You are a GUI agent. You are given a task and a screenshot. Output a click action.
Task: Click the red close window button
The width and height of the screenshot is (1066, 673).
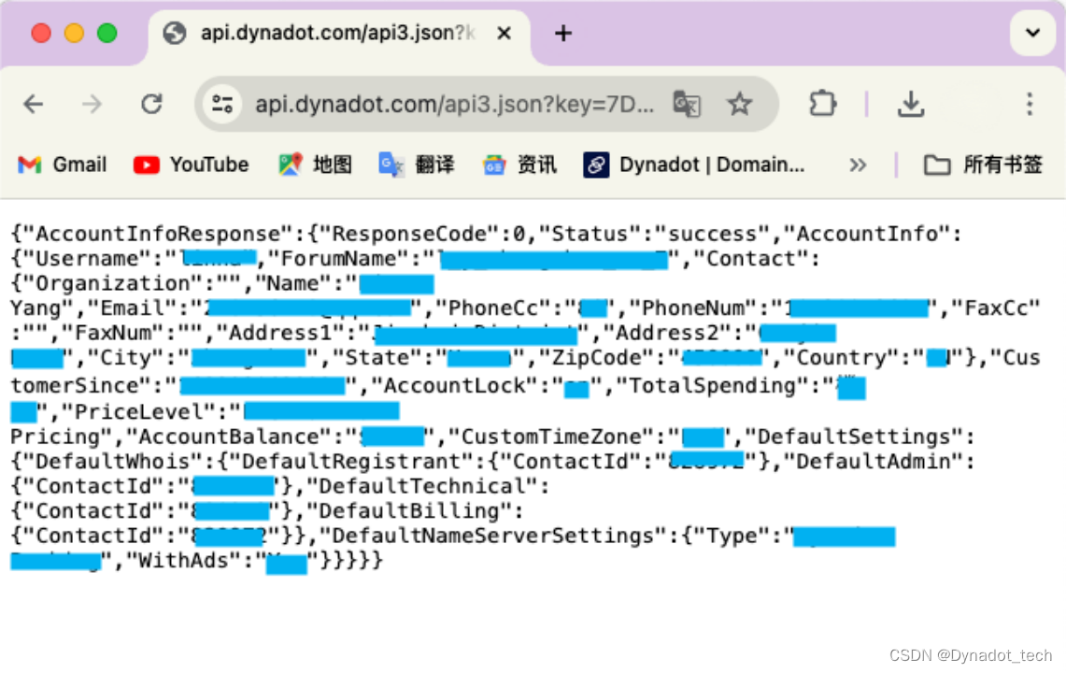41,33
